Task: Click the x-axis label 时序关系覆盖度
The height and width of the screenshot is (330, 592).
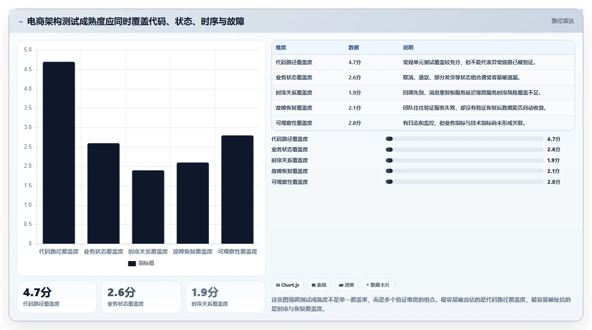Action: click(148, 252)
